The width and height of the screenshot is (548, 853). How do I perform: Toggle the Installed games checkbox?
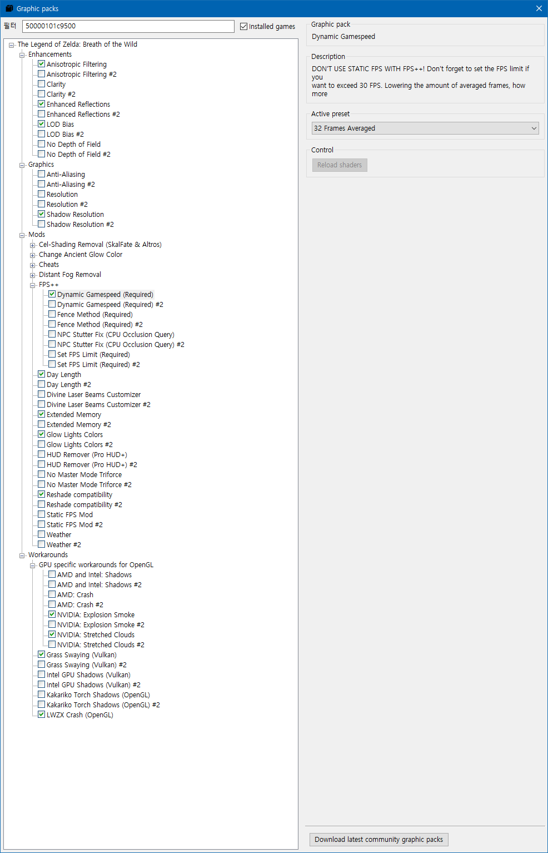[243, 26]
